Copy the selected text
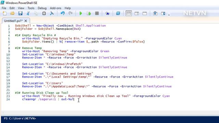The image size is (219, 123). [x=36, y=13]
